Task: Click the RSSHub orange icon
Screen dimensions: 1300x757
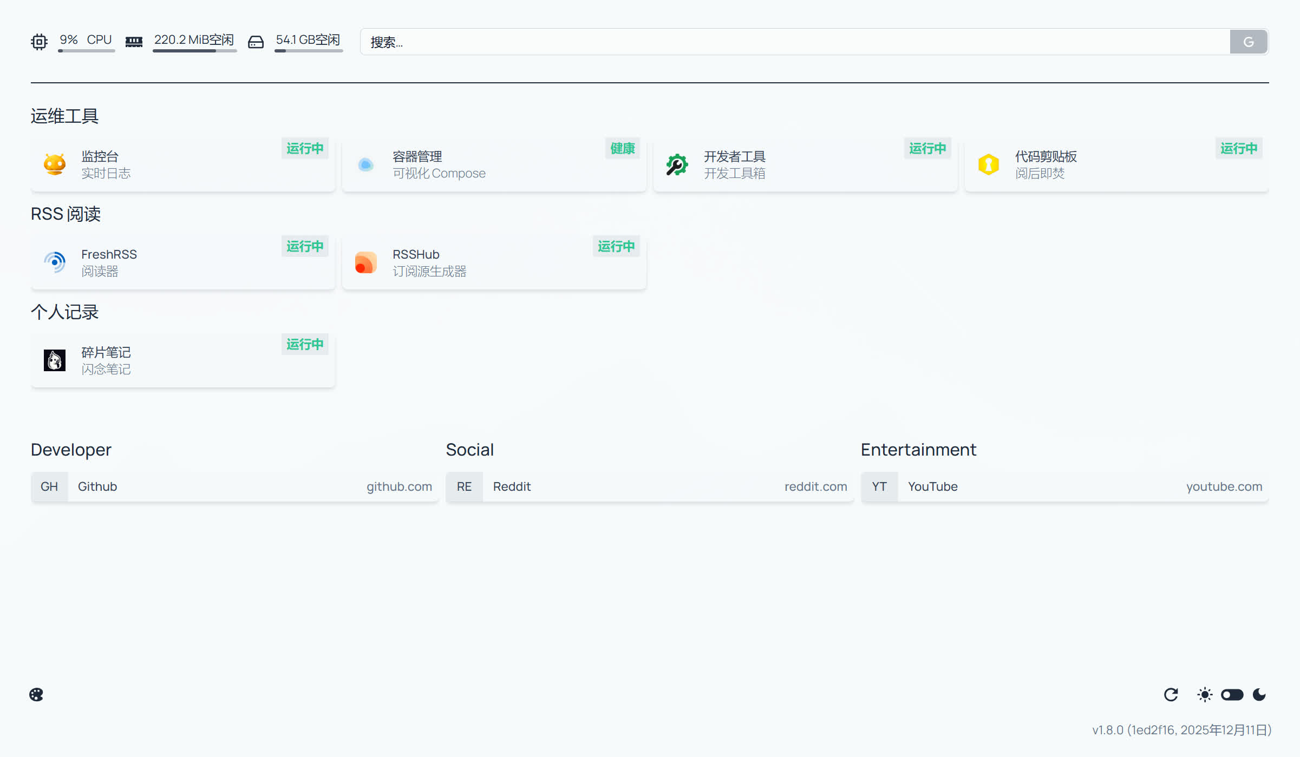Action: click(366, 262)
